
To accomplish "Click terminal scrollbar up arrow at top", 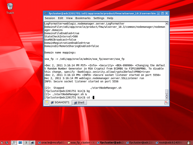I will 167,24.
